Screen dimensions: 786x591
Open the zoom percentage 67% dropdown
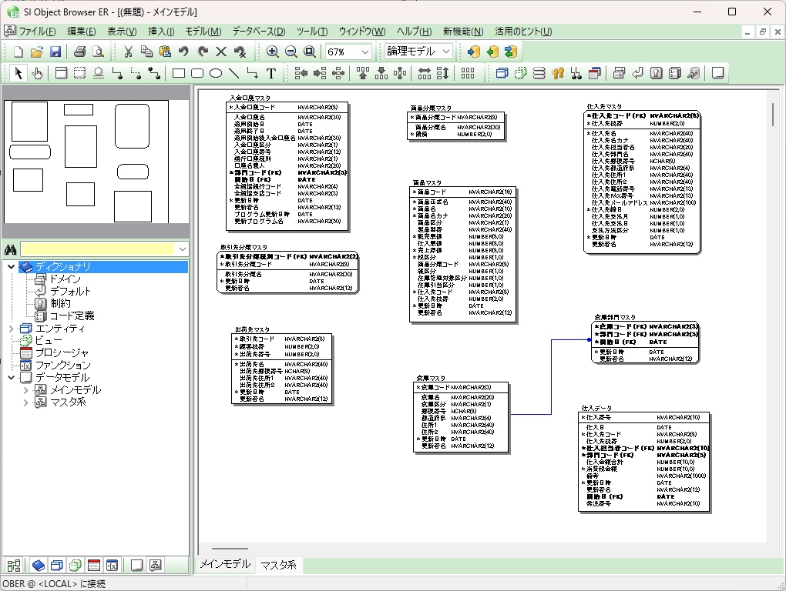click(x=365, y=52)
